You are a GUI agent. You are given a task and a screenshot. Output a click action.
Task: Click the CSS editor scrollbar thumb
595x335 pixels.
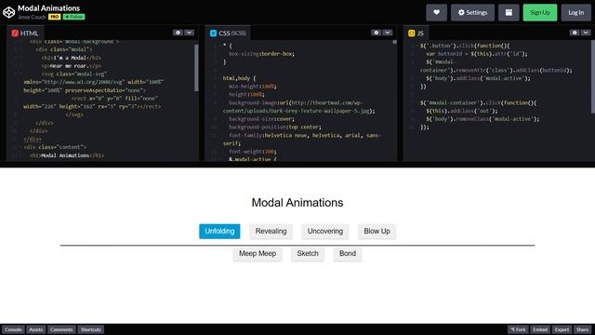[x=394, y=42]
